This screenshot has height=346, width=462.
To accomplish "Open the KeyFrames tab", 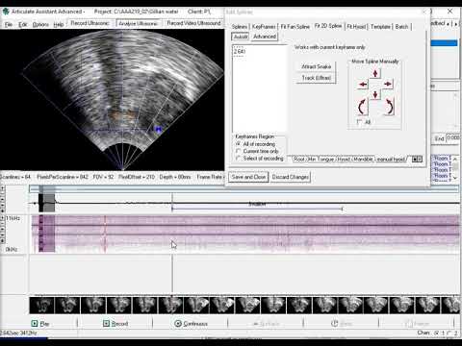I will 264,27.
